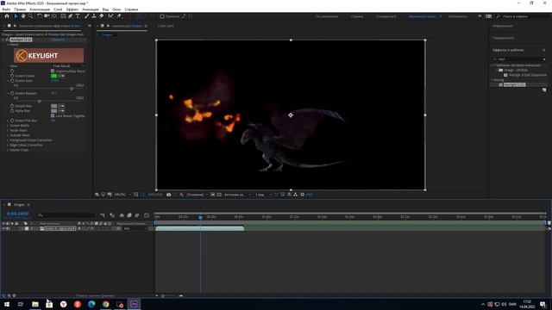Open the Анимация menu
552x310 pixels.
pos(91,9)
